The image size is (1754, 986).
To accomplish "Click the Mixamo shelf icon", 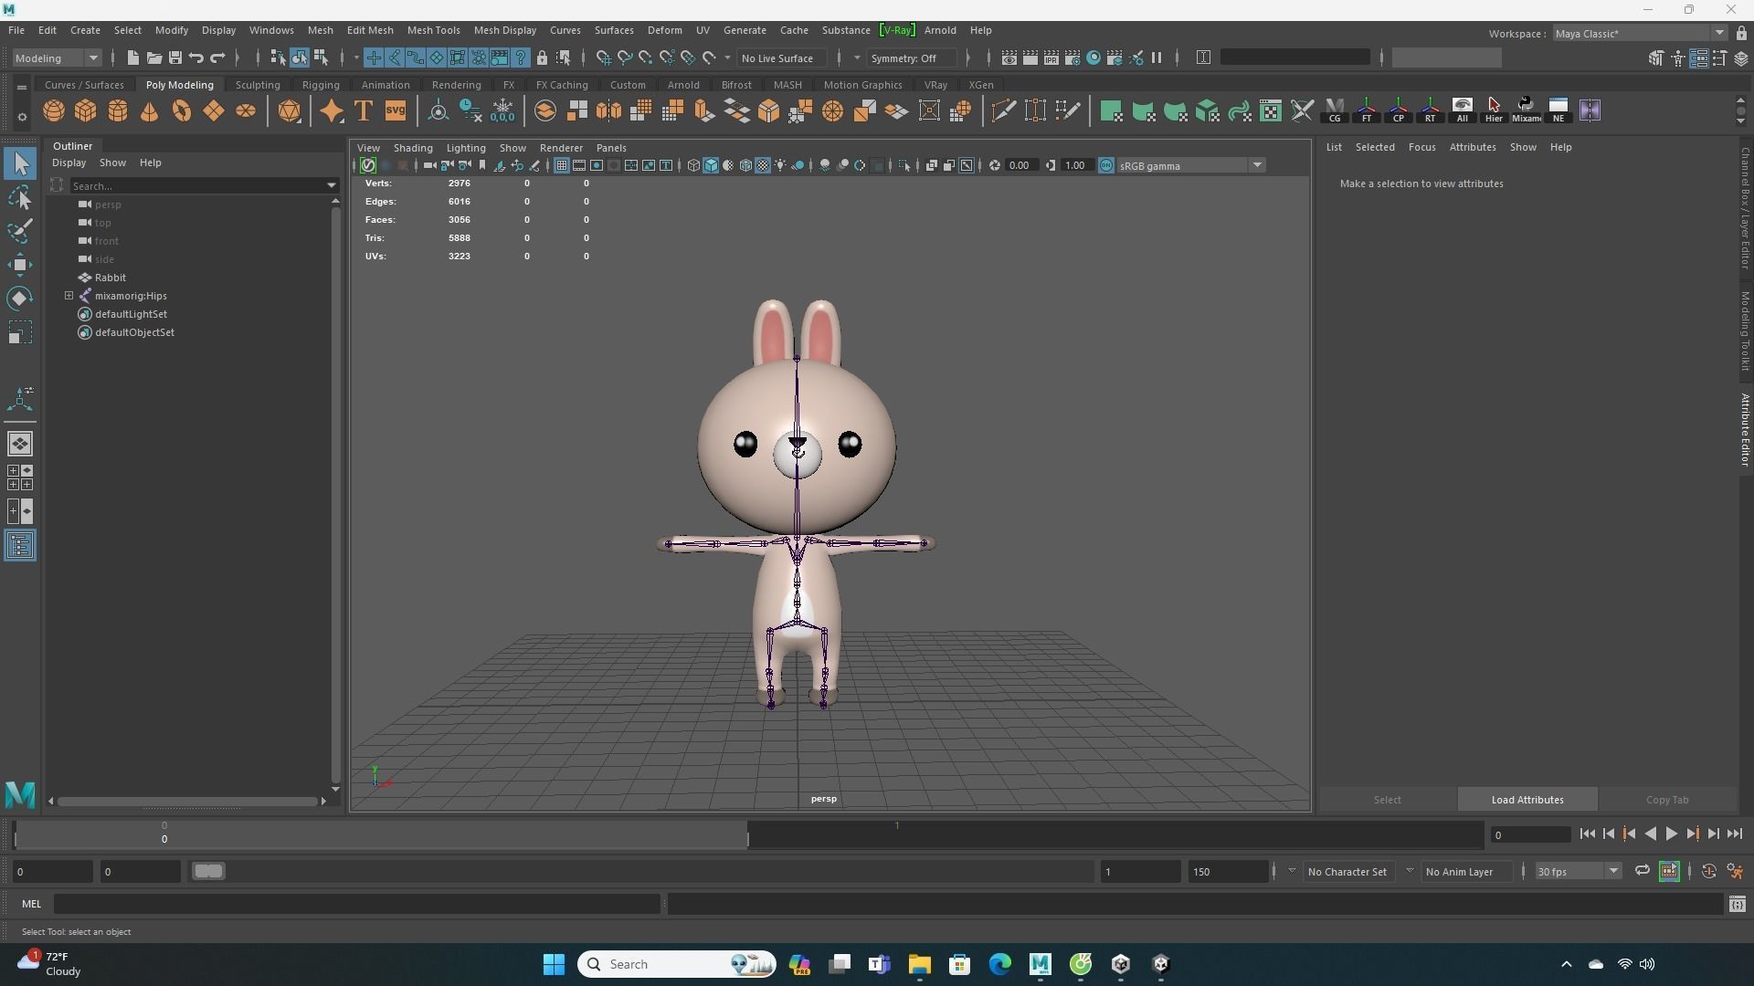I will coord(1526,111).
